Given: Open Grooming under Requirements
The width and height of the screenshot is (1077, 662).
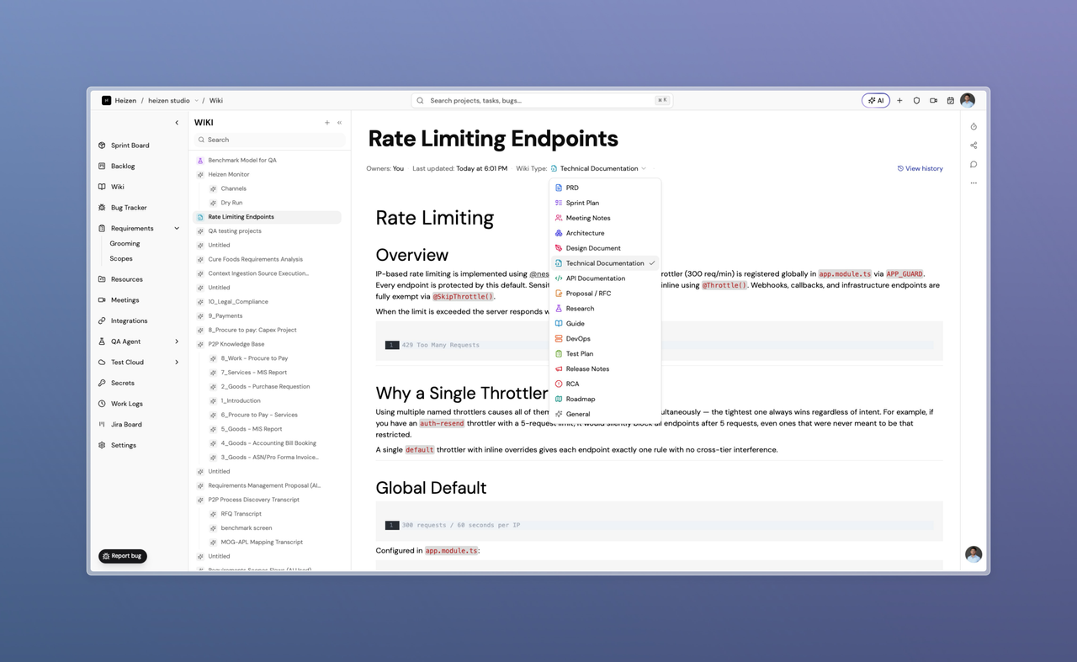Looking at the screenshot, I should [x=125, y=244].
